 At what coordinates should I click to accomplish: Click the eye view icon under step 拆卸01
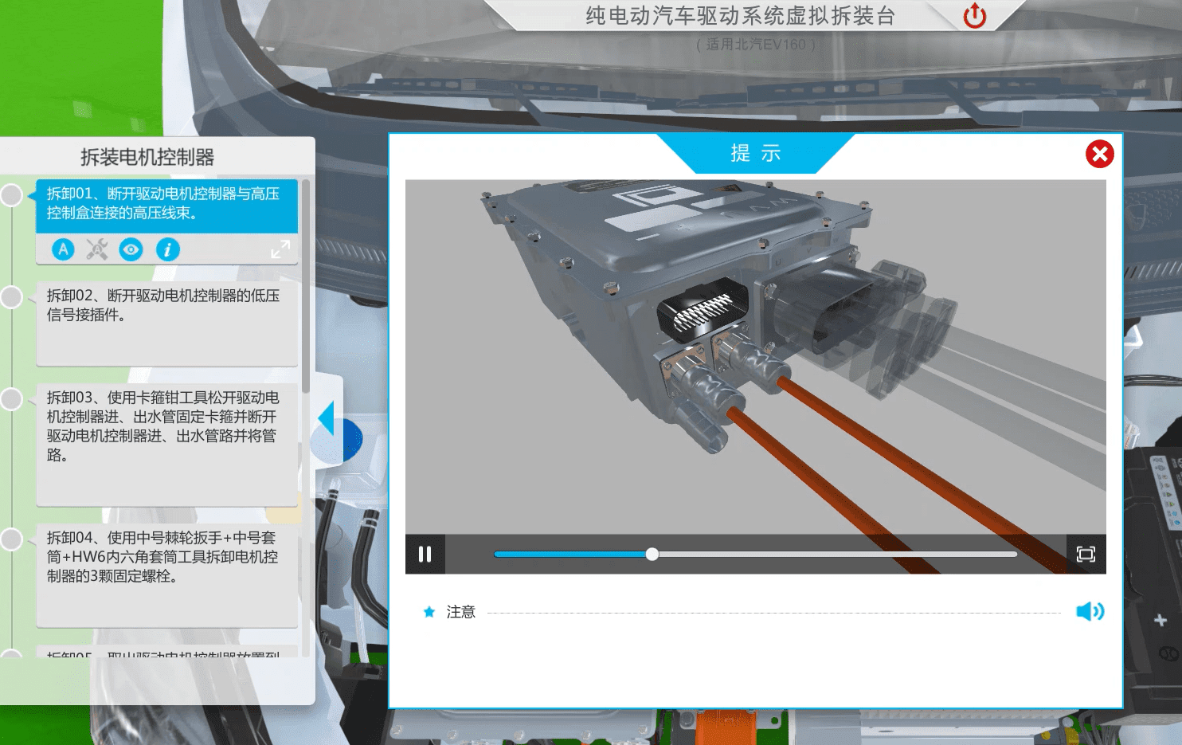tap(131, 249)
